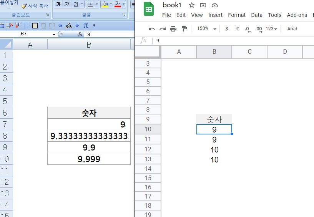314x217 pixels.
Task: Click Excel formula bar containing 9
Action: [x=109, y=34]
